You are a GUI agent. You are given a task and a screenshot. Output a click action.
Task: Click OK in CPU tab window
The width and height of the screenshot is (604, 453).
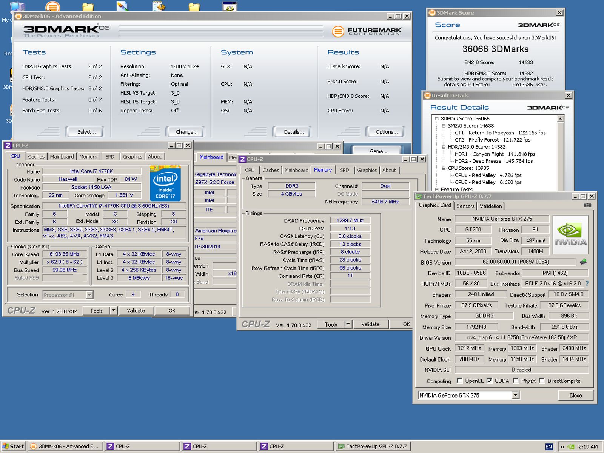pyautogui.click(x=172, y=310)
